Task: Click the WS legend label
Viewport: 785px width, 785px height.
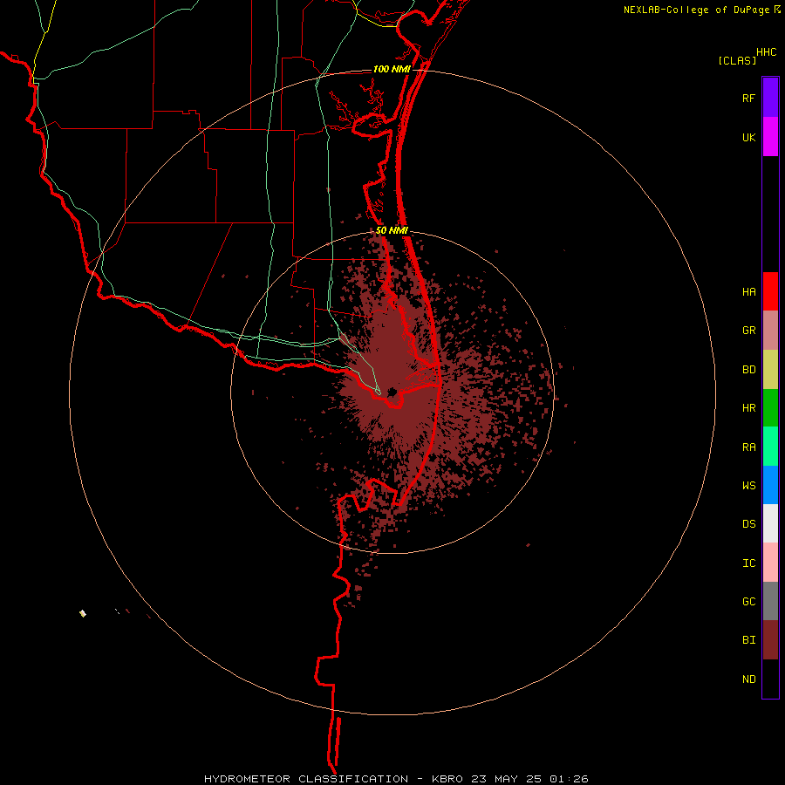Action: [x=748, y=485]
